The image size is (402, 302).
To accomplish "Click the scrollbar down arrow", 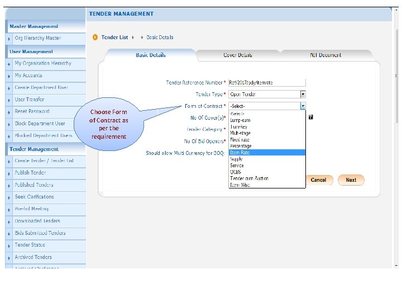I will [396, 266].
